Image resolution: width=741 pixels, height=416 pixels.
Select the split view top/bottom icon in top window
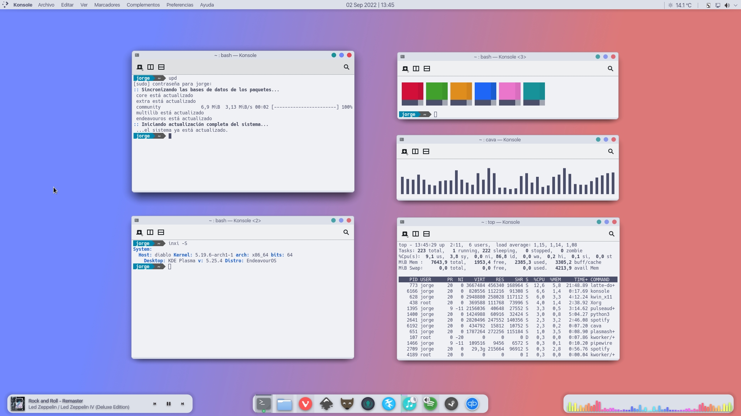(426, 234)
